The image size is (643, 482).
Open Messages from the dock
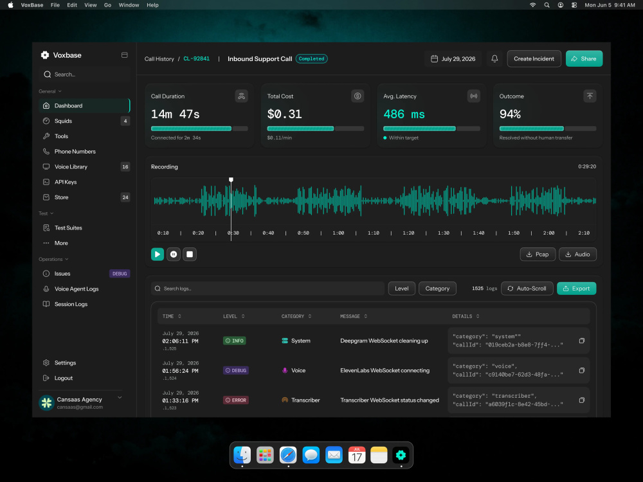pos(311,455)
